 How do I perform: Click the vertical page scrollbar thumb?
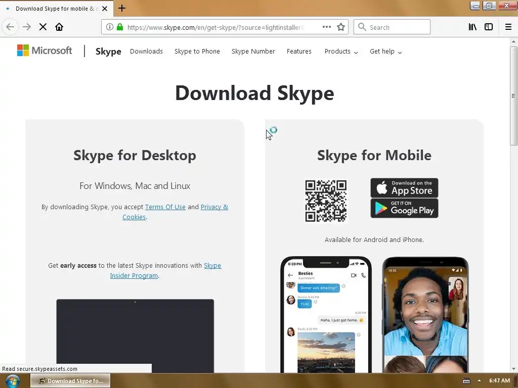pyautogui.click(x=513, y=95)
